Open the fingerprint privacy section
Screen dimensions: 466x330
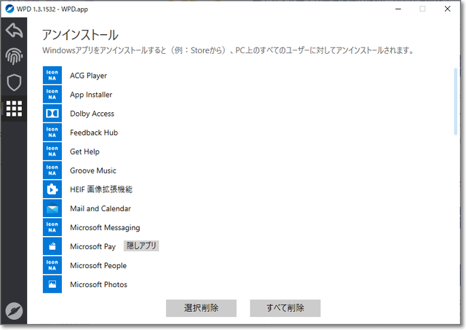click(14, 57)
